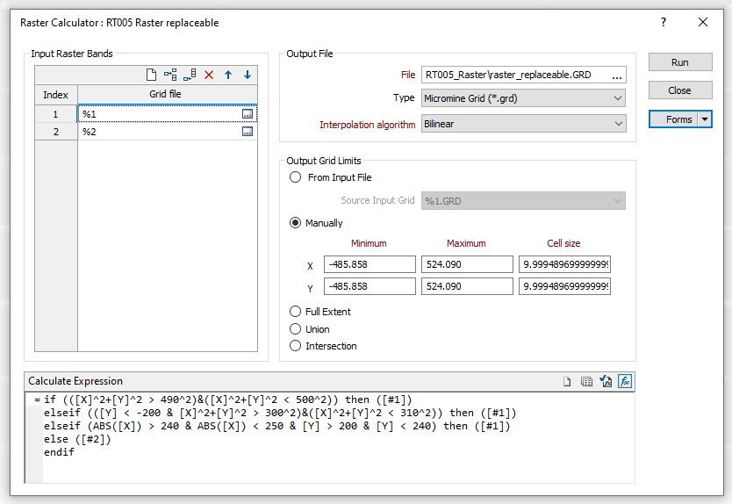Click the insert row icon in bands toolbar
Screen dimensions: 732x504
[x=170, y=75]
